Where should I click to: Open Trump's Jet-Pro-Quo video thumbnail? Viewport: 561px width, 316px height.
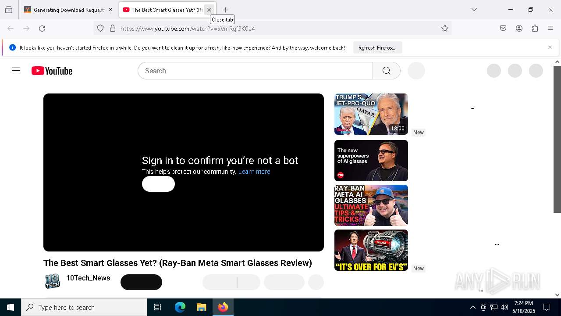[371, 114]
